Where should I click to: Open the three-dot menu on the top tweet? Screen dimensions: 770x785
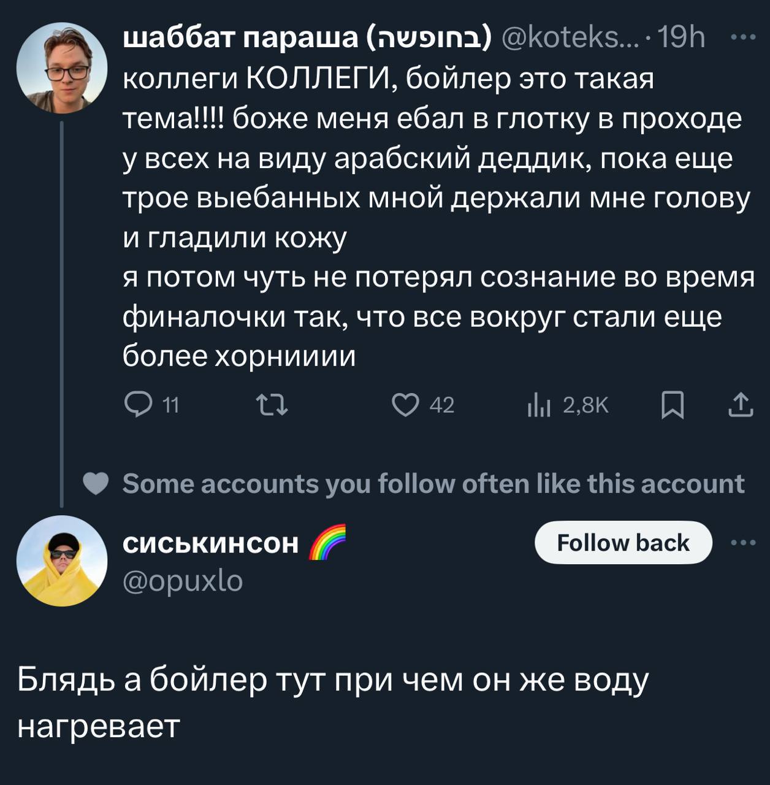(744, 38)
